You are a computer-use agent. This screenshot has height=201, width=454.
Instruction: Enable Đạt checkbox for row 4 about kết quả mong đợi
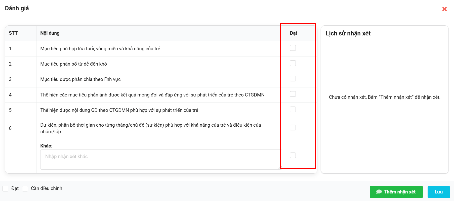pos(293,94)
